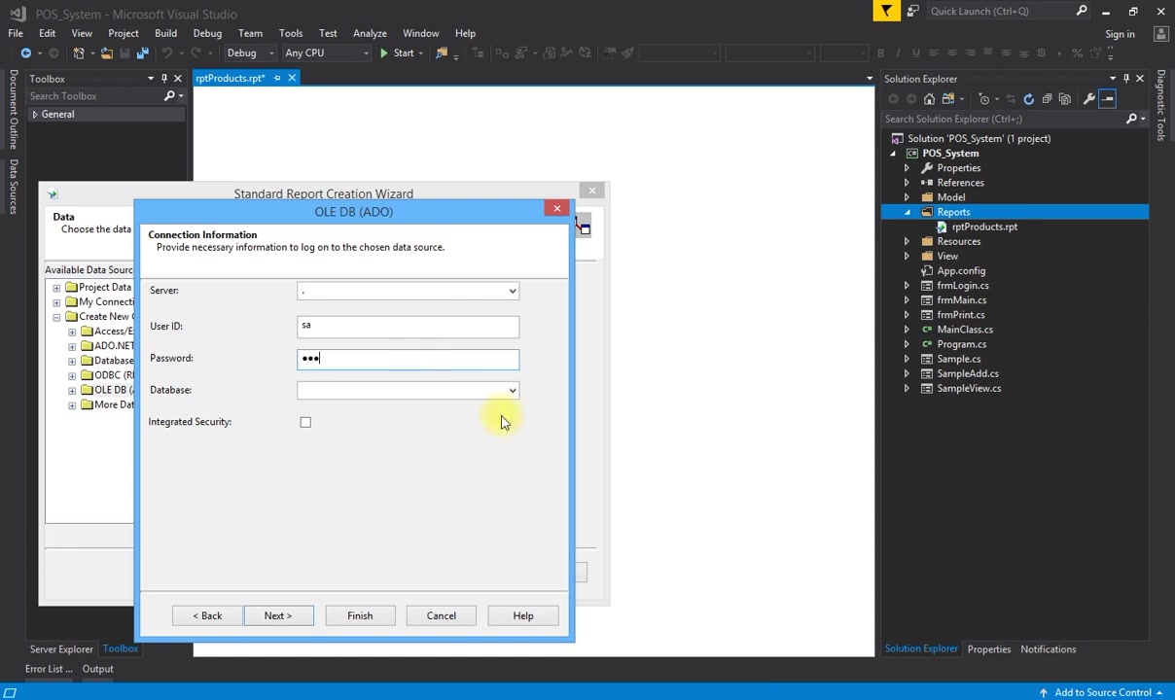Click the search icon in Toolbox
1175x700 pixels.
point(169,96)
